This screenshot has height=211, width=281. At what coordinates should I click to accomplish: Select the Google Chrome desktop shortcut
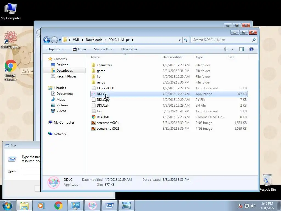click(x=10, y=70)
